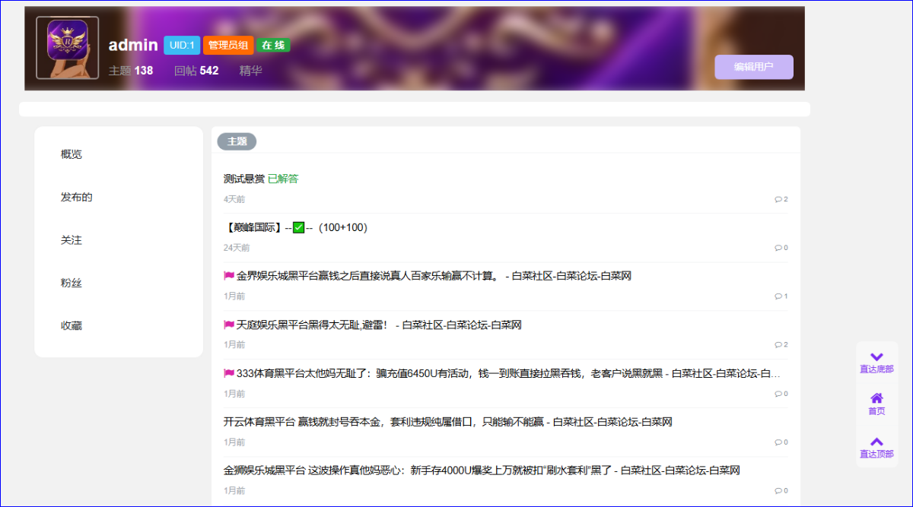Select 收藏 in the sidebar
Image resolution: width=913 pixels, height=507 pixels.
72,325
